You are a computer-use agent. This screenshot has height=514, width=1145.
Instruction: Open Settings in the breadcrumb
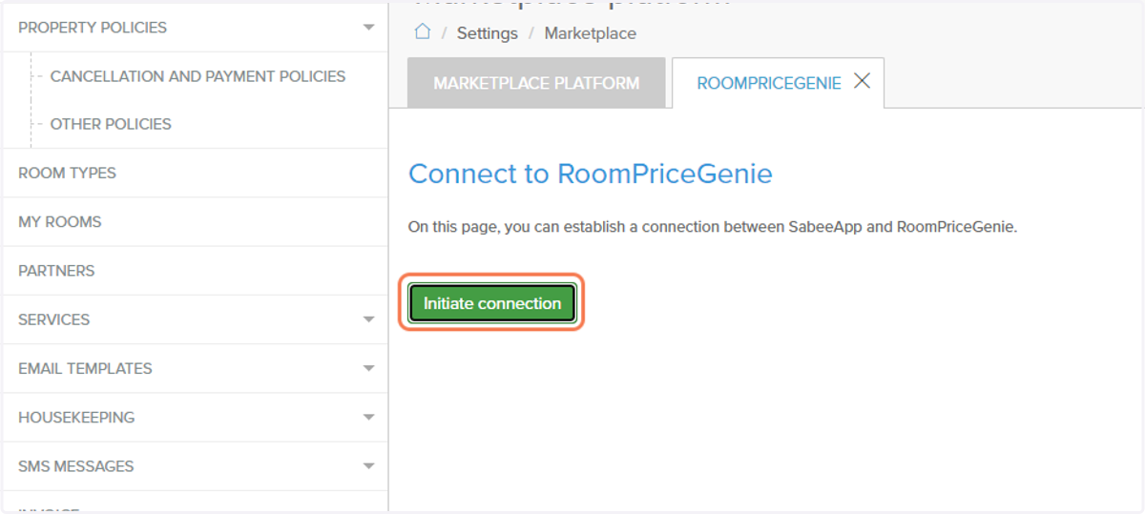(x=487, y=33)
